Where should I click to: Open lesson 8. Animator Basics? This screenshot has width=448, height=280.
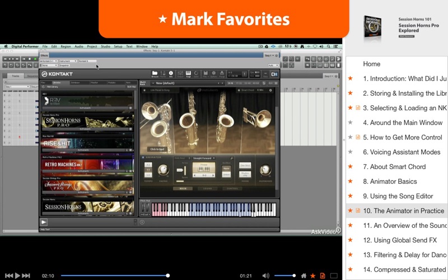390,181
